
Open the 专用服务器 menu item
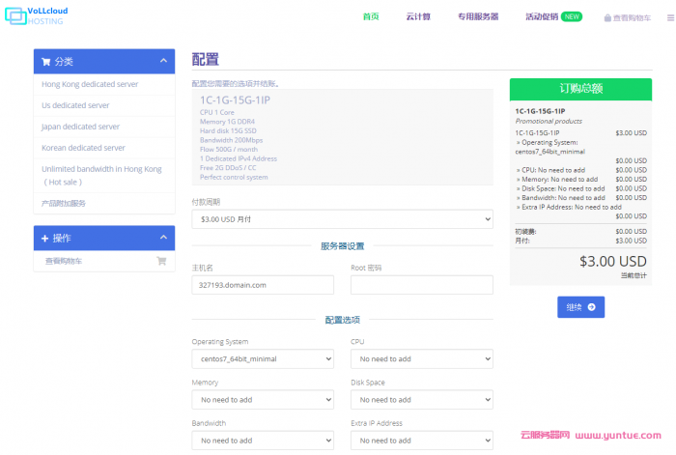point(478,16)
